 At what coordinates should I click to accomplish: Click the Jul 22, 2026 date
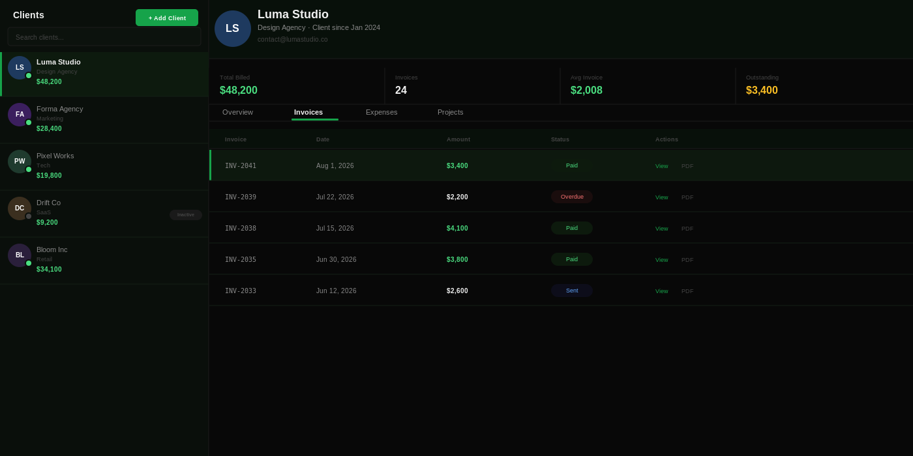click(x=335, y=197)
